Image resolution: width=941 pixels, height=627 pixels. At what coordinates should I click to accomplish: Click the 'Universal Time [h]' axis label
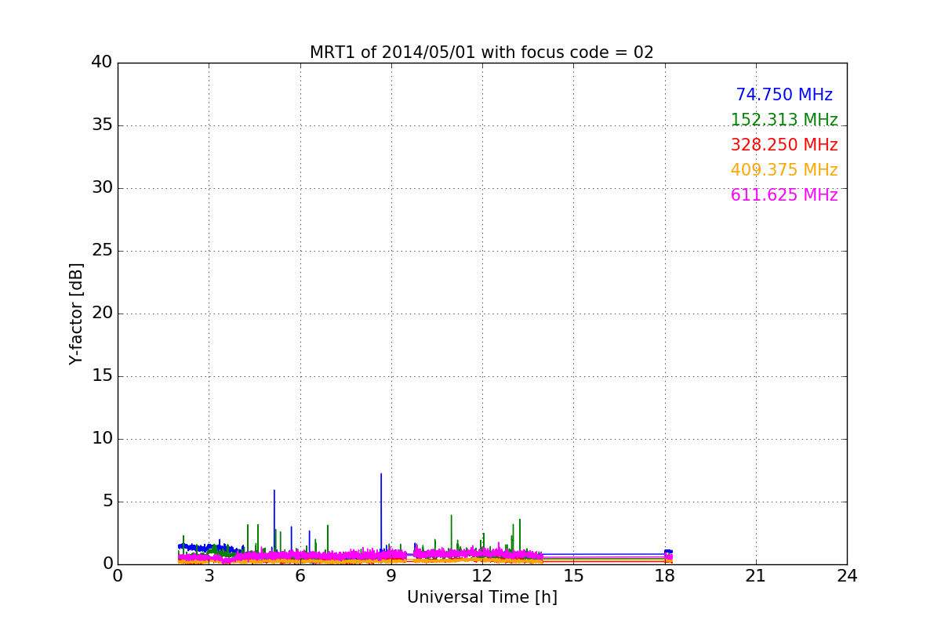pos(482,597)
